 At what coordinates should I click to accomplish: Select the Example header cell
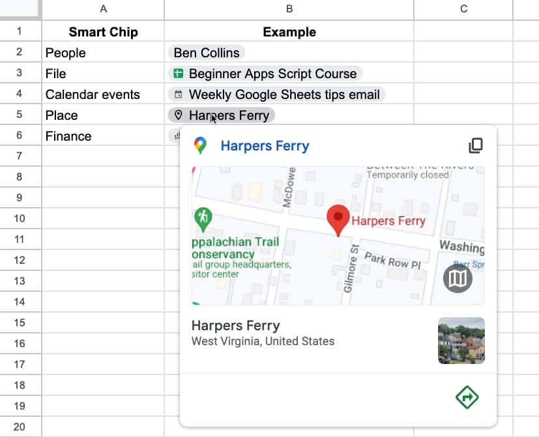coord(289,31)
